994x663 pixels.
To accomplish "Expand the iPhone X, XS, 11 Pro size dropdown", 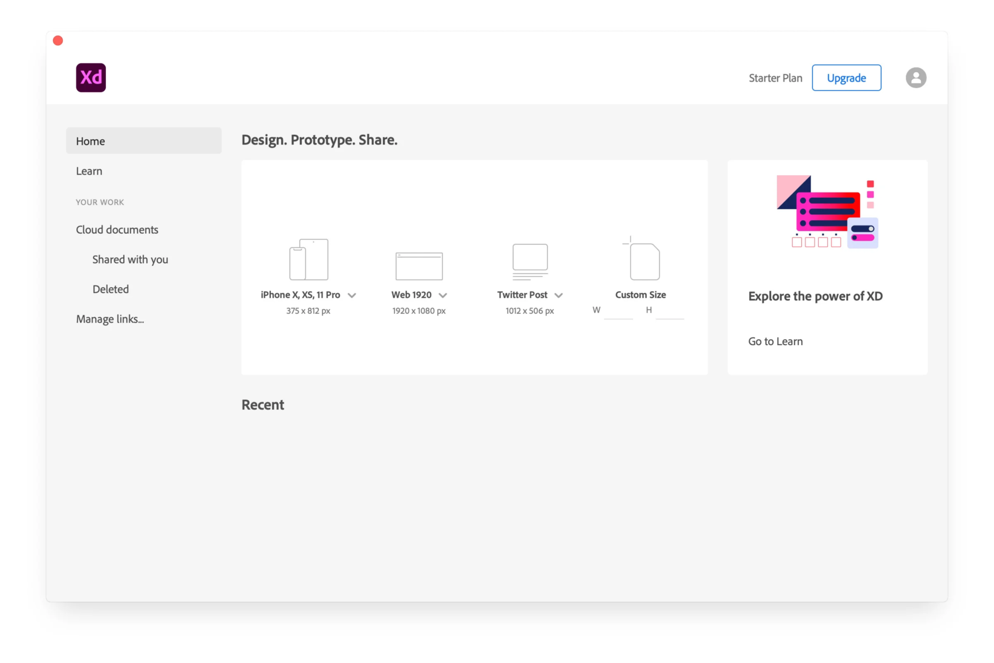I will click(352, 295).
